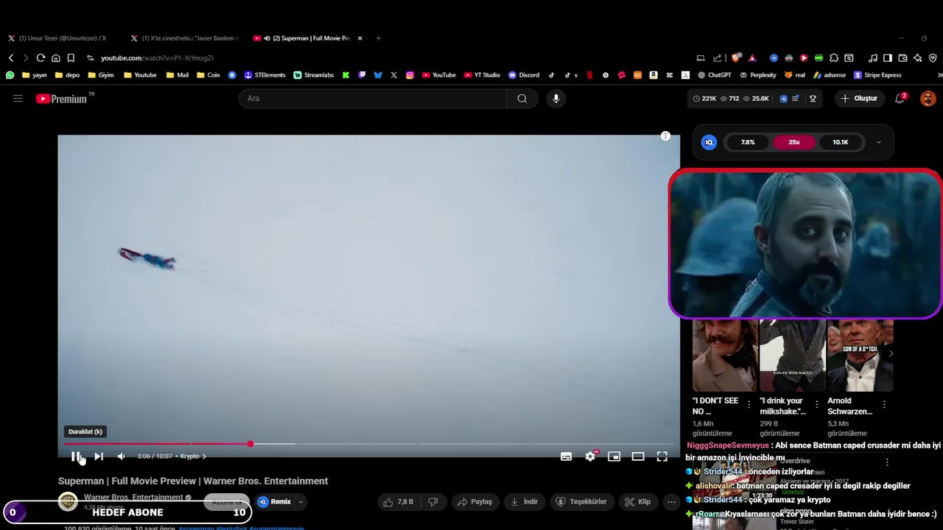The image size is (943, 530).
Task: Open the Coin bookmarks folder
Action: point(208,75)
